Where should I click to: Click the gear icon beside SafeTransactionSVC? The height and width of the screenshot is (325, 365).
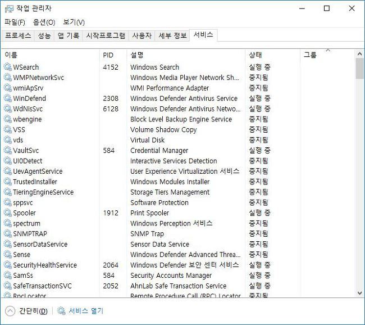point(8,286)
